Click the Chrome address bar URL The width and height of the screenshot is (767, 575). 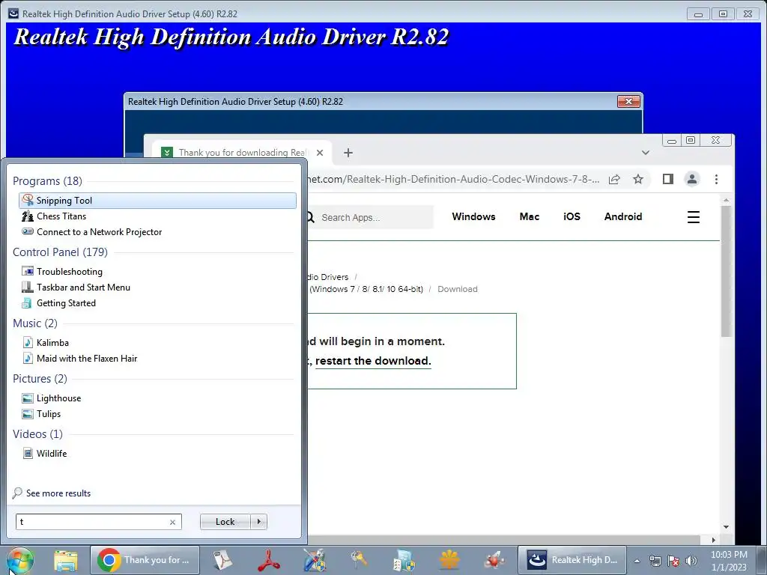(x=453, y=179)
